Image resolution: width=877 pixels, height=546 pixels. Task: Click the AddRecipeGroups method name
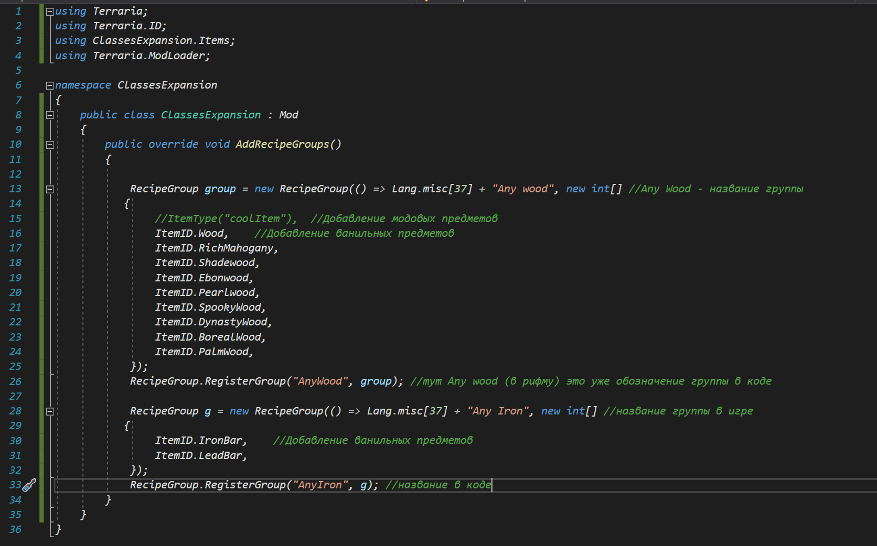282,144
